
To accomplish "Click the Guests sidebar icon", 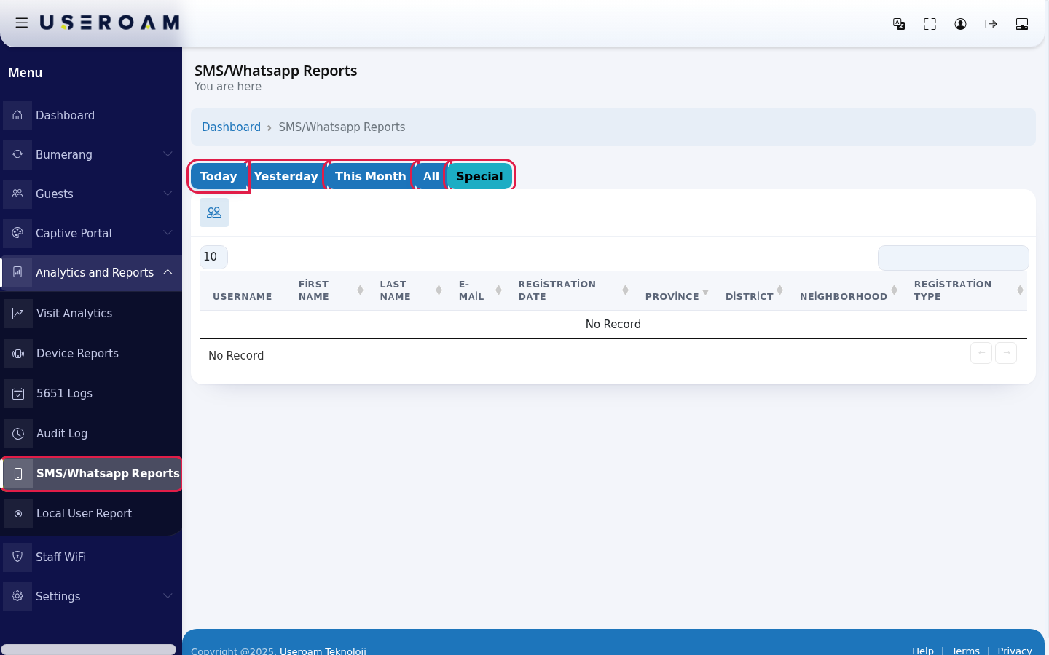I will click(17, 194).
